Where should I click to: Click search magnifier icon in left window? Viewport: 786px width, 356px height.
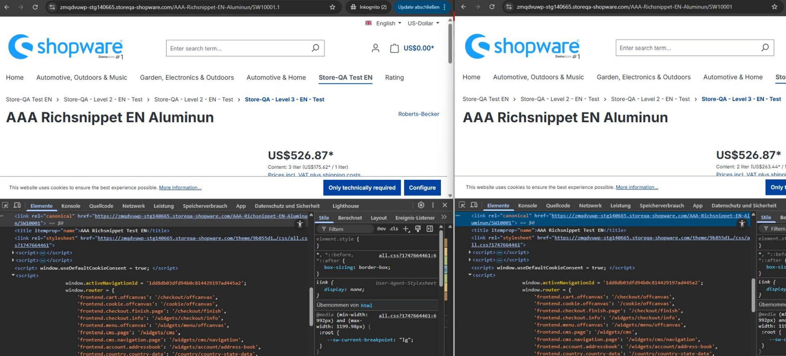[315, 48]
